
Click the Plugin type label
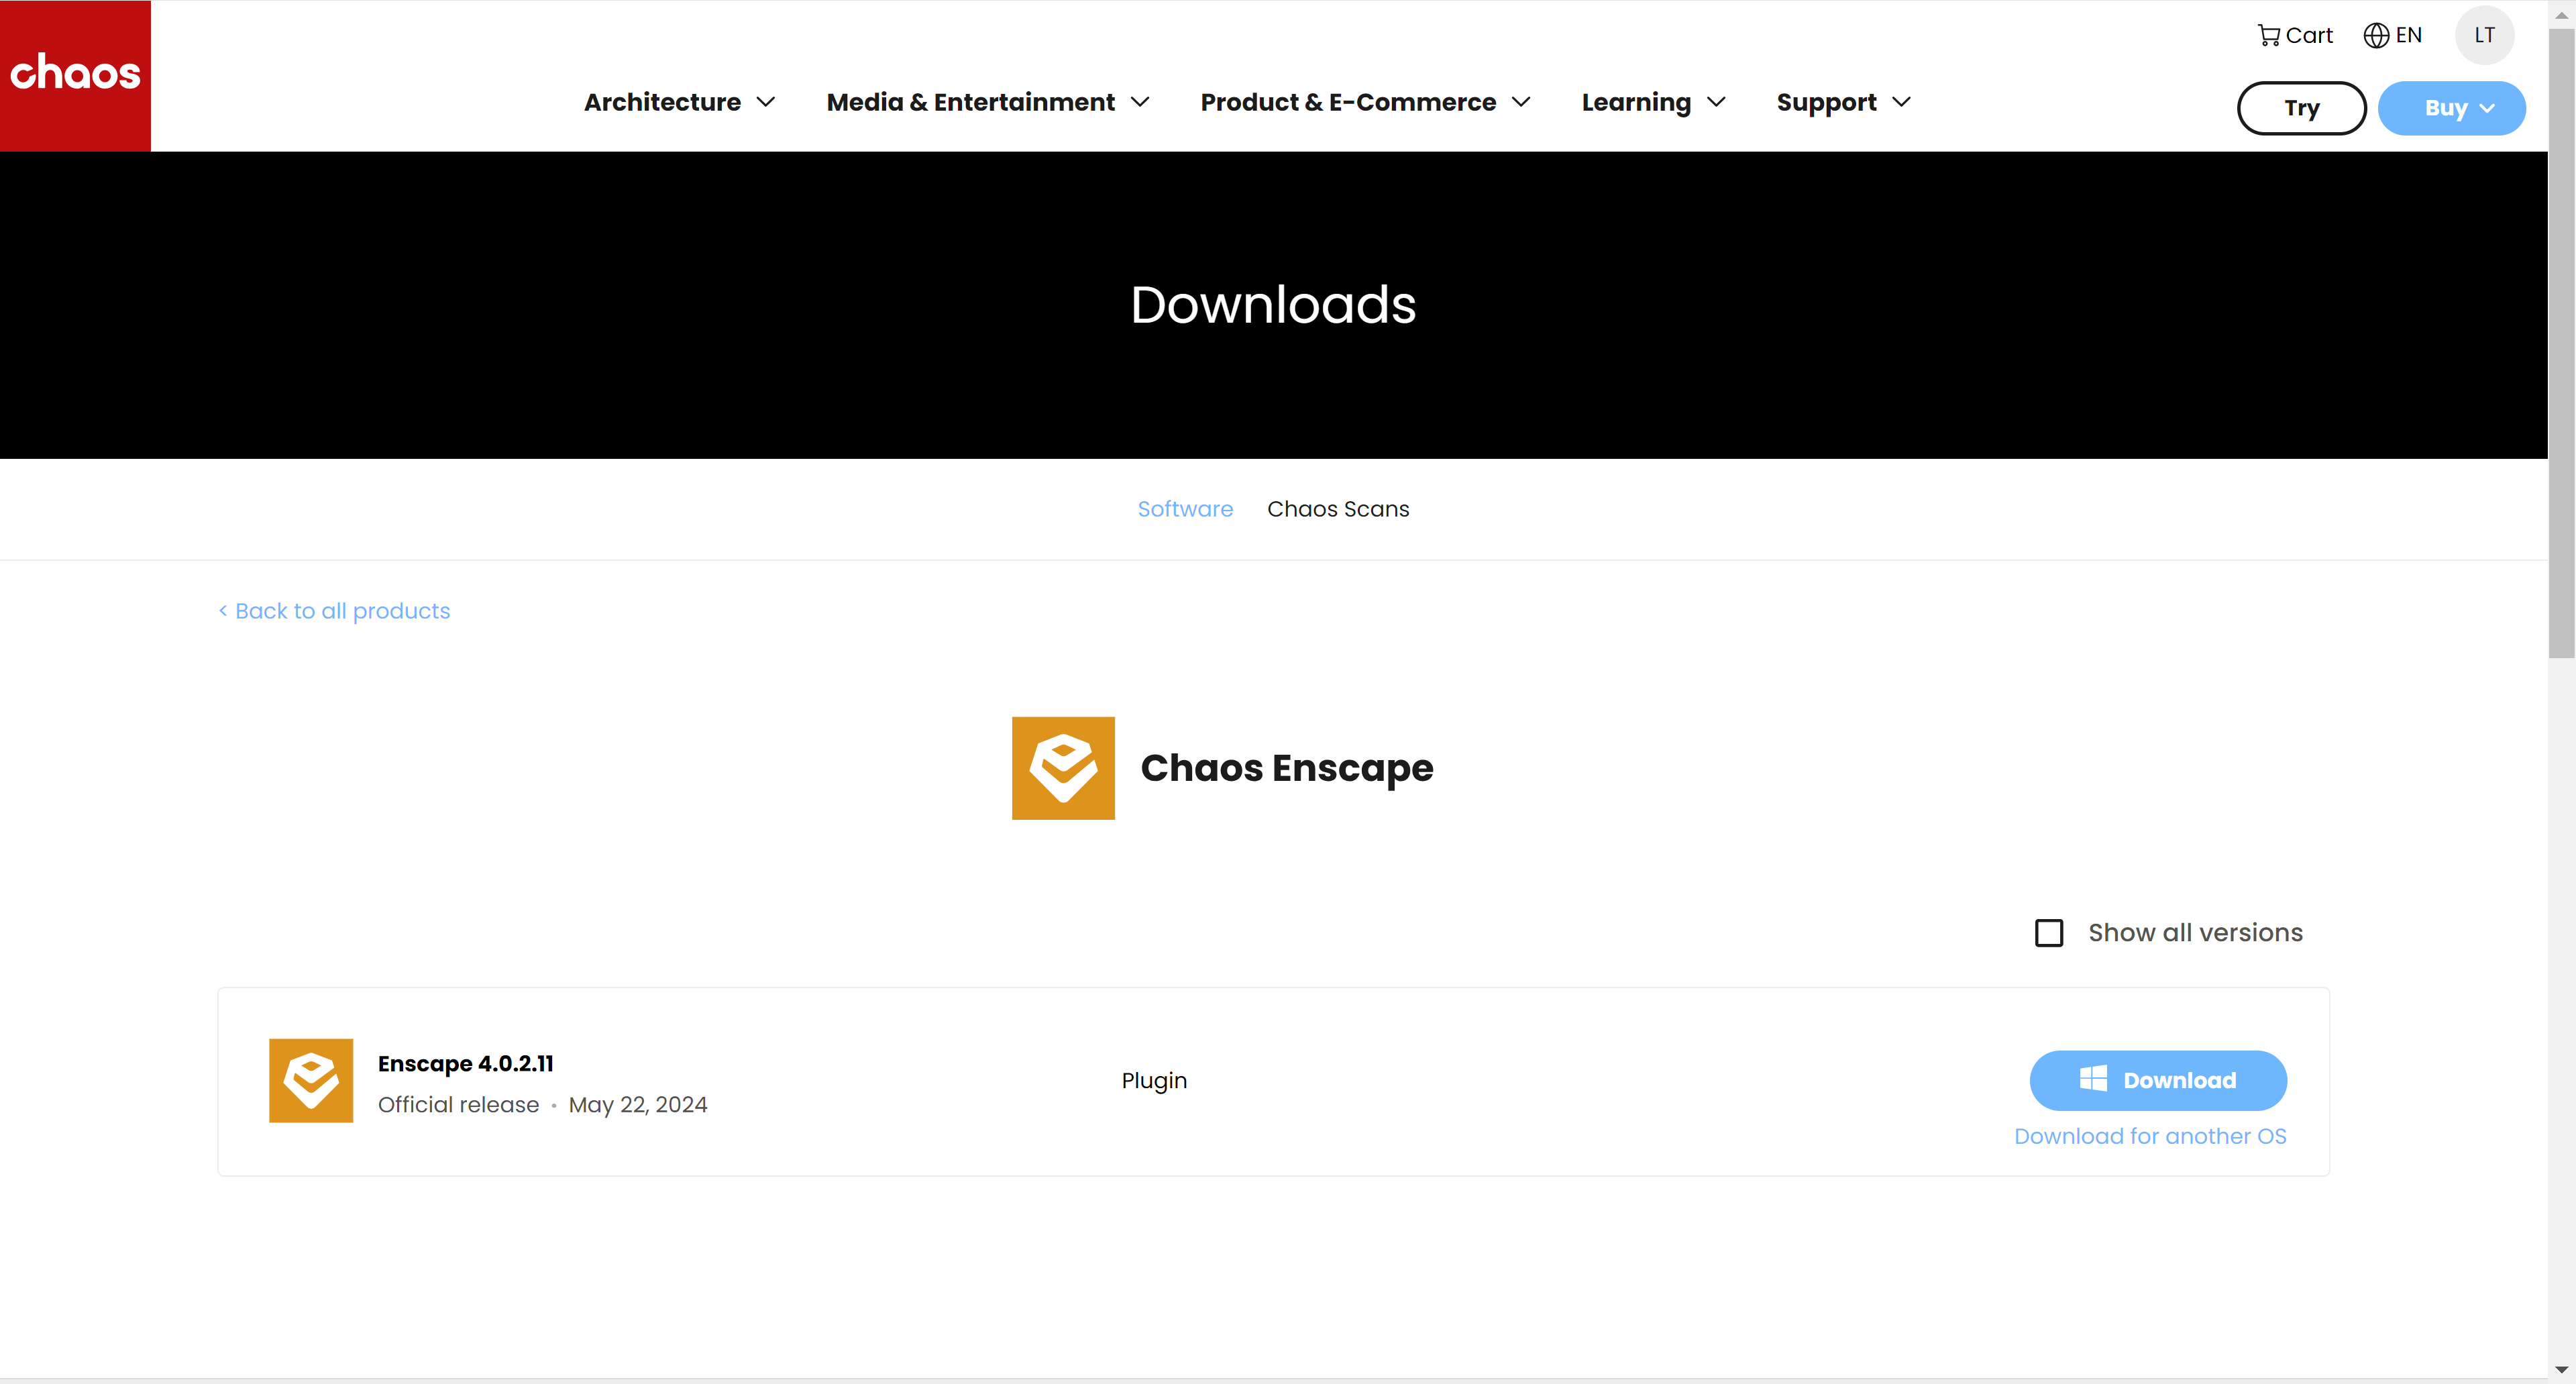coord(1154,1081)
